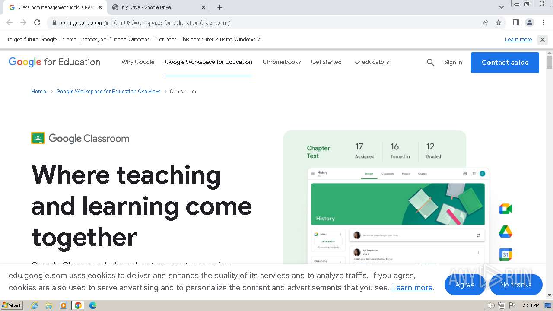
Task: Click the Contact sales button
Action: pos(505,63)
